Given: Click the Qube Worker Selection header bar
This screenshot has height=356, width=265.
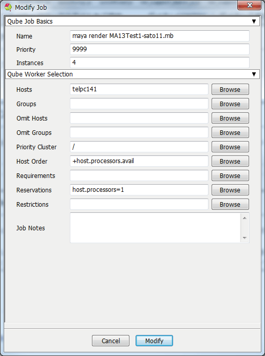Looking at the screenshot, I should [132, 74].
